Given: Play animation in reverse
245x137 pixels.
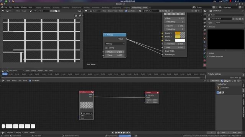Looking at the screenshot, I should pos(121,133).
